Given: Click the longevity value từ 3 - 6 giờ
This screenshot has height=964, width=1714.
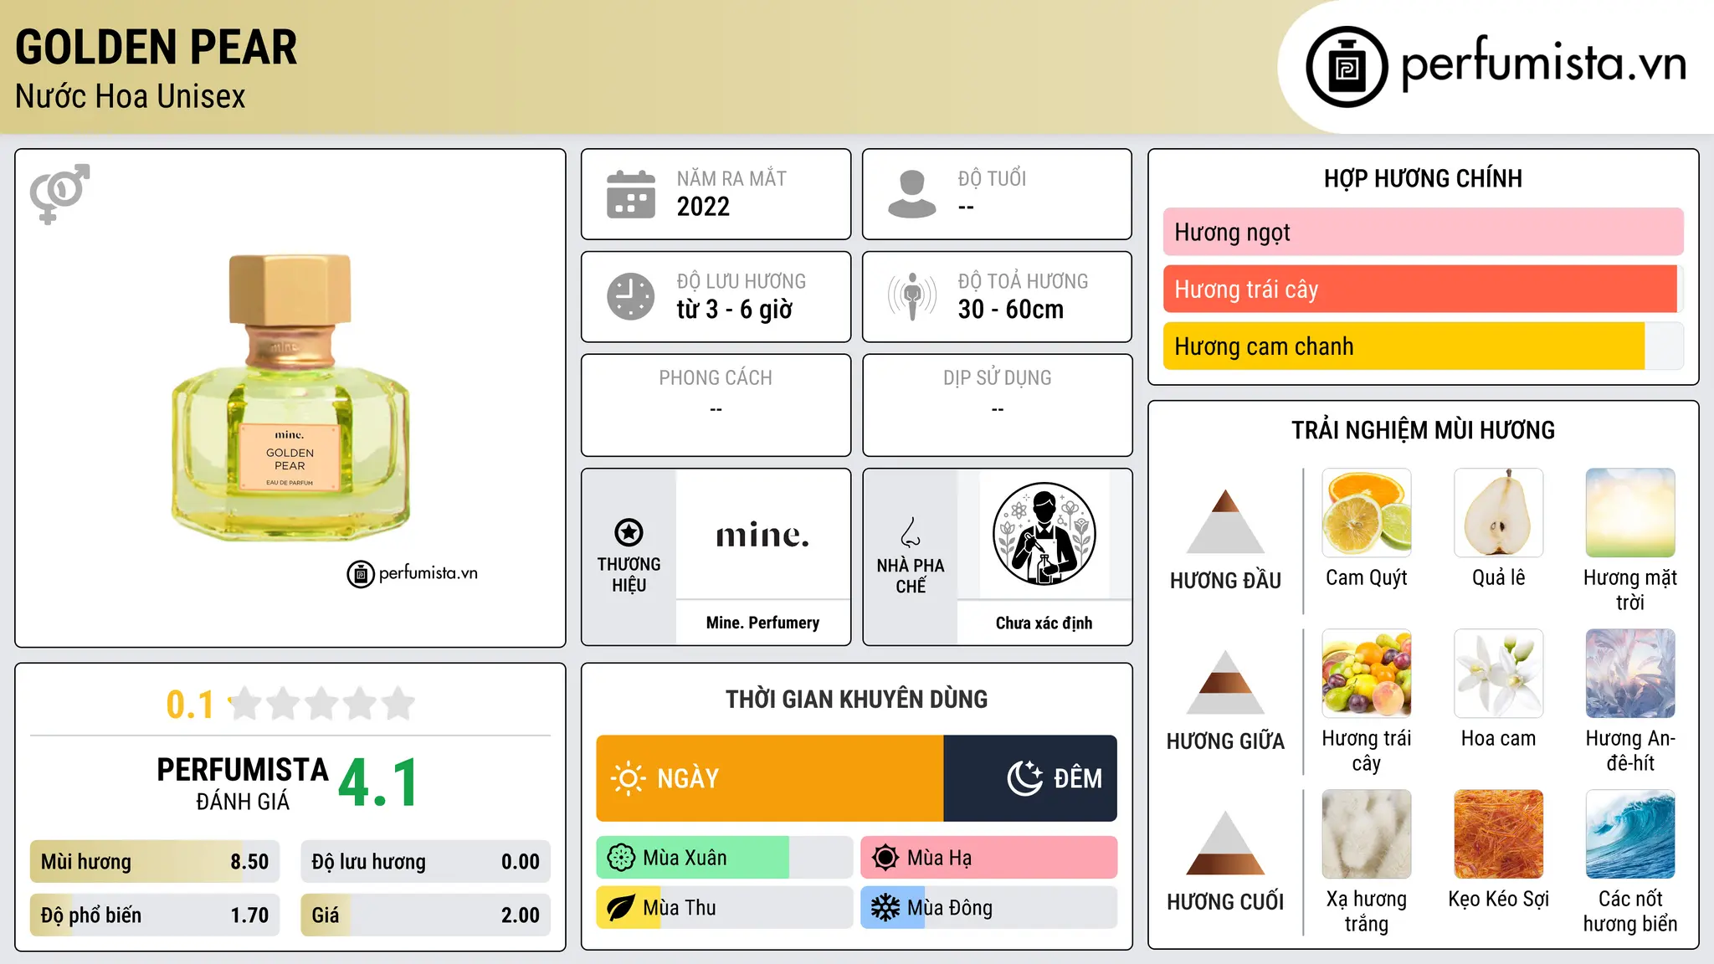Looking at the screenshot, I should pos(735,310).
